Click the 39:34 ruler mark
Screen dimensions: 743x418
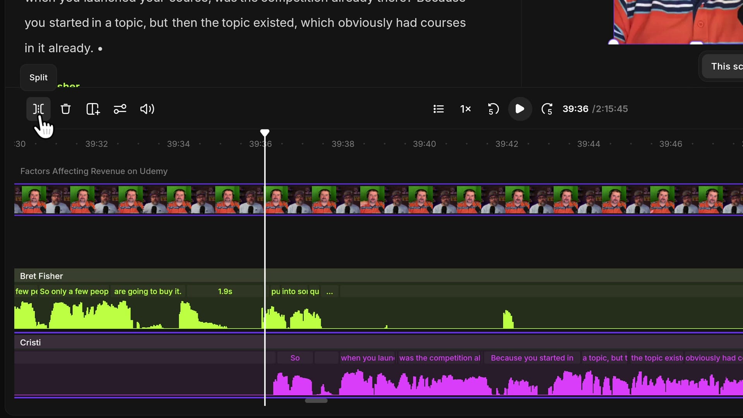click(x=178, y=144)
